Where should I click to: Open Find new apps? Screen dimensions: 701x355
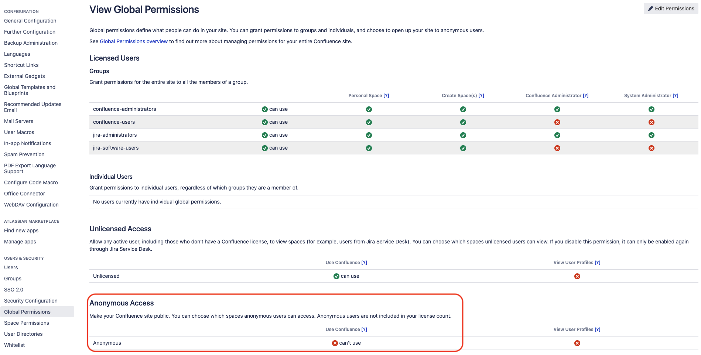point(21,231)
